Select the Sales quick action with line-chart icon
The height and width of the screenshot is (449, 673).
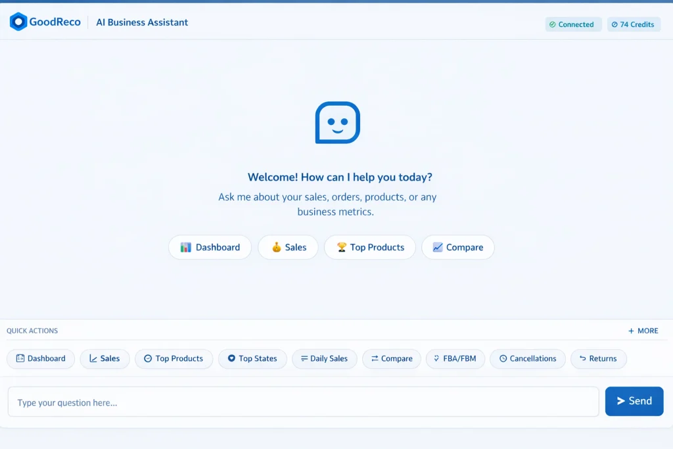coord(104,358)
